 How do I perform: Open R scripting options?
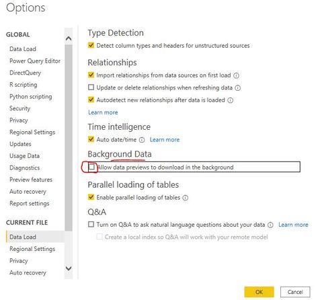coord(24,85)
